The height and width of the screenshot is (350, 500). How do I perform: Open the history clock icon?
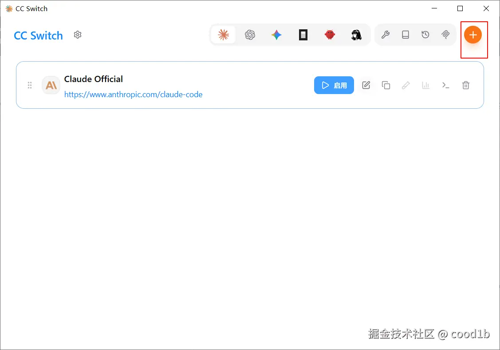[x=425, y=35]
